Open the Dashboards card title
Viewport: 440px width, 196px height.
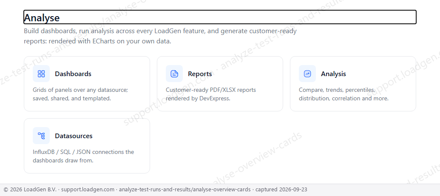point(73,74)
